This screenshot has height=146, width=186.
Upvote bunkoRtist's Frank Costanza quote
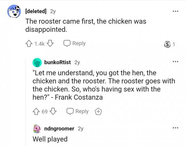pos(37,111)
